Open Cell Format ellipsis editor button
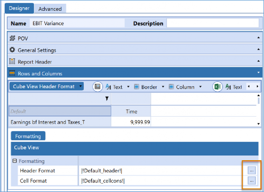This screenshot has height=192, width=264. click(252, 181)
